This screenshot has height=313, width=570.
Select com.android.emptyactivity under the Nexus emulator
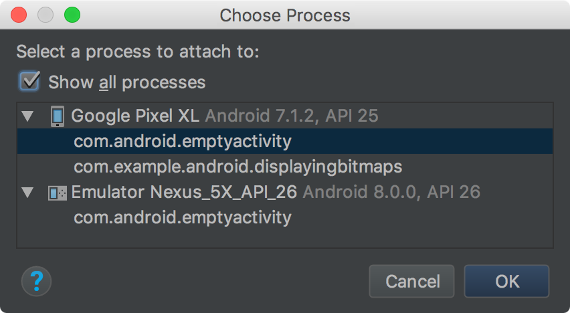pos(183,217)
